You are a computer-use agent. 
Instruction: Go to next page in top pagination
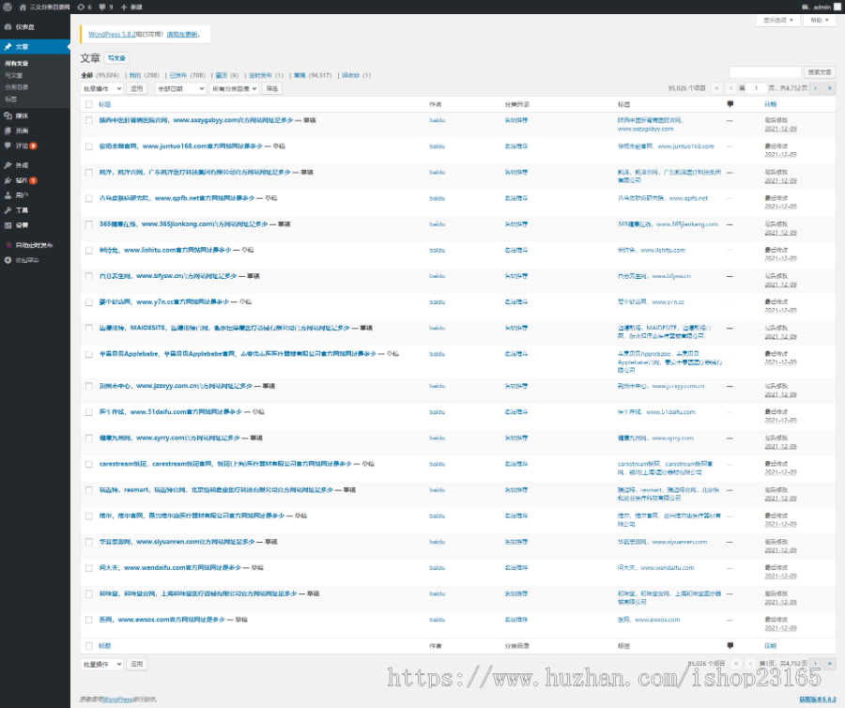pos(815,88)
